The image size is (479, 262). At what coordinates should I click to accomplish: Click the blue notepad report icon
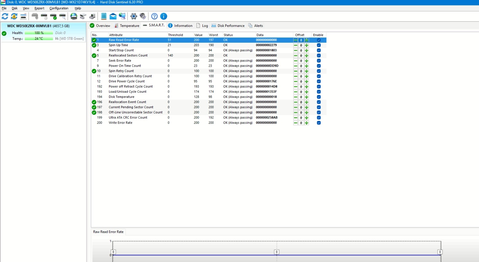(104, 16)
